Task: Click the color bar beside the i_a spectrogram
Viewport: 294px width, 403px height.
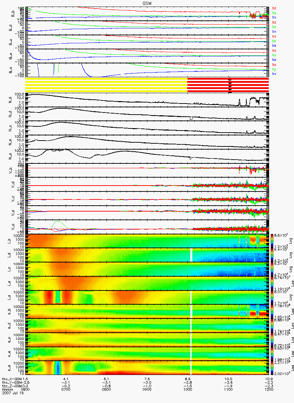Action: click(x=272, y=297)
